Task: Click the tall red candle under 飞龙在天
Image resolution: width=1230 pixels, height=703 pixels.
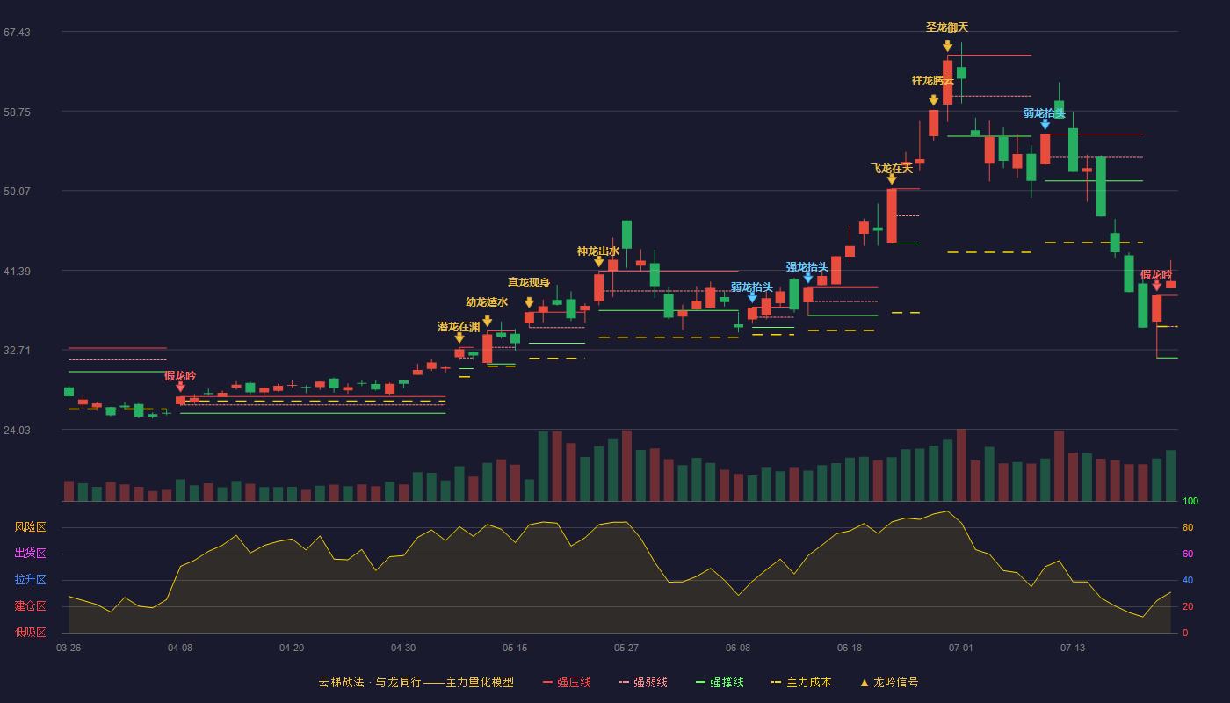Action: tap(892, 215)
